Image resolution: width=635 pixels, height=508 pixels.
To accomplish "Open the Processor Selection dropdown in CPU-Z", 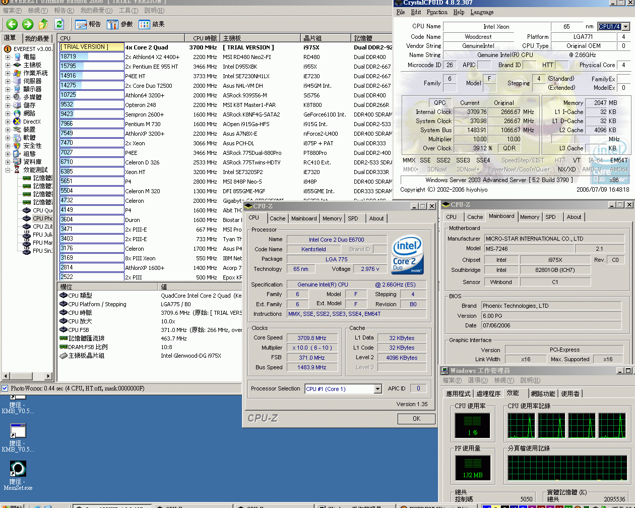I will click(377, 389).
